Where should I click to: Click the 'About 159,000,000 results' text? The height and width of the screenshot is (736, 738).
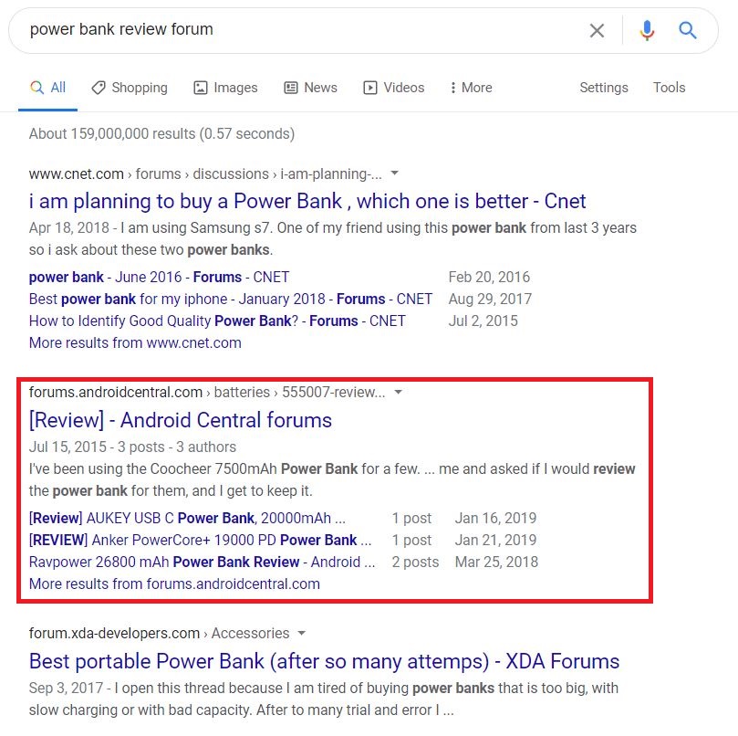[x=161, y=134]
